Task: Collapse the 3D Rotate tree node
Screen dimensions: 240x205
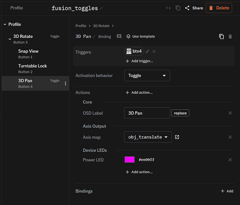Action: pos(10,39)
